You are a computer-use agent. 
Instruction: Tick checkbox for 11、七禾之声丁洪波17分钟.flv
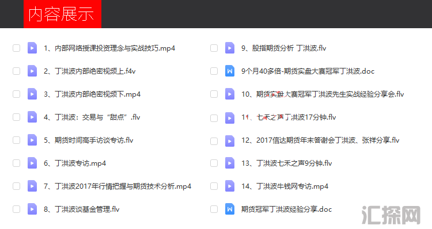coord(214,118)
